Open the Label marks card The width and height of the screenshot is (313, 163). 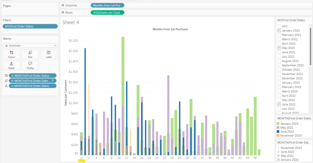[48, 54]
